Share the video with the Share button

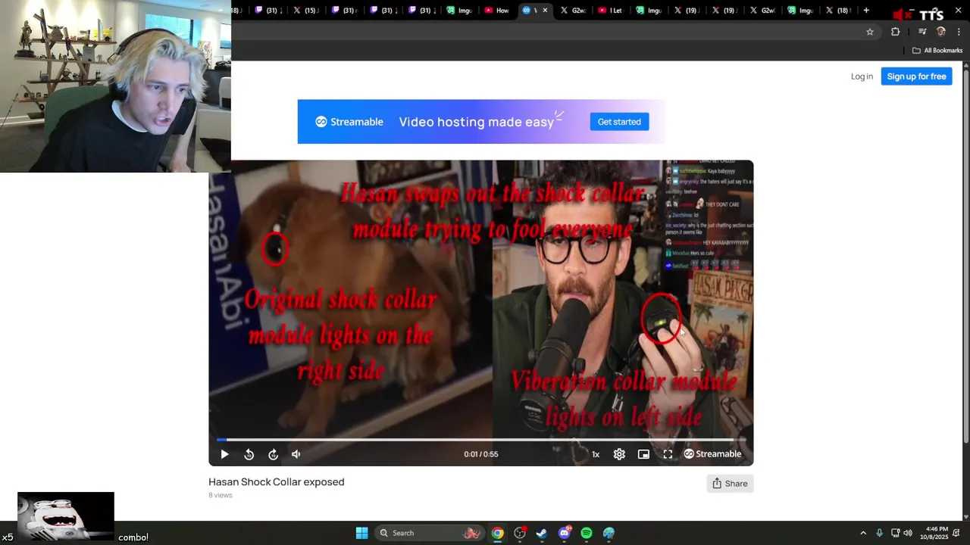click(730, 484)
